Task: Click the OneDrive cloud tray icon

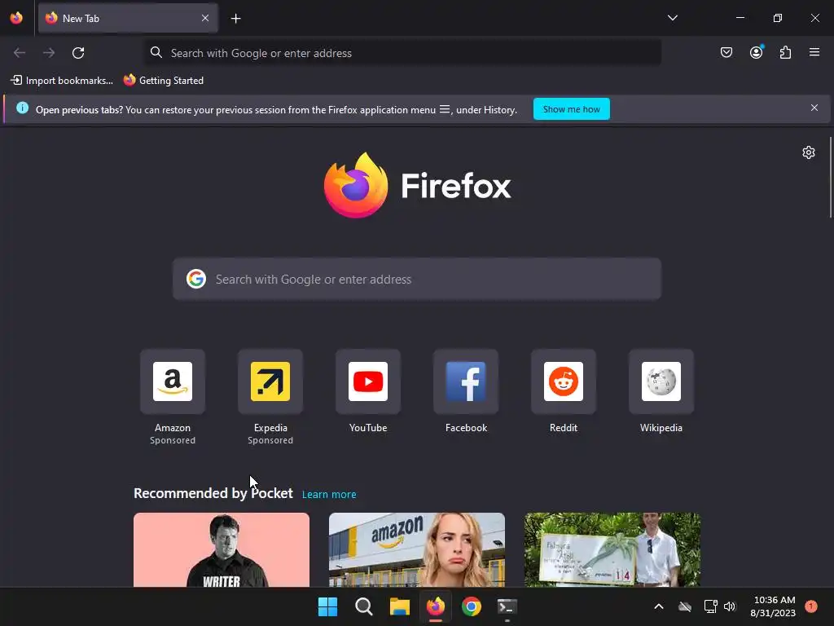Action: pos(685,606)
